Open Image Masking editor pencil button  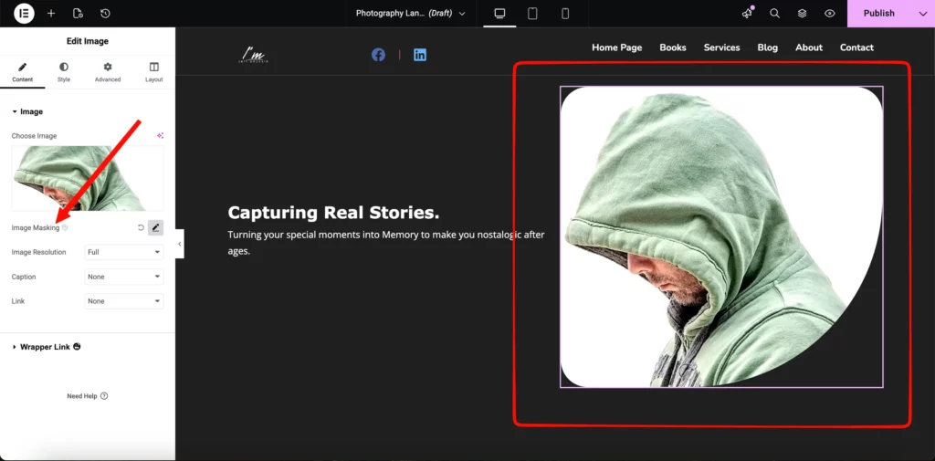[155, 228]
